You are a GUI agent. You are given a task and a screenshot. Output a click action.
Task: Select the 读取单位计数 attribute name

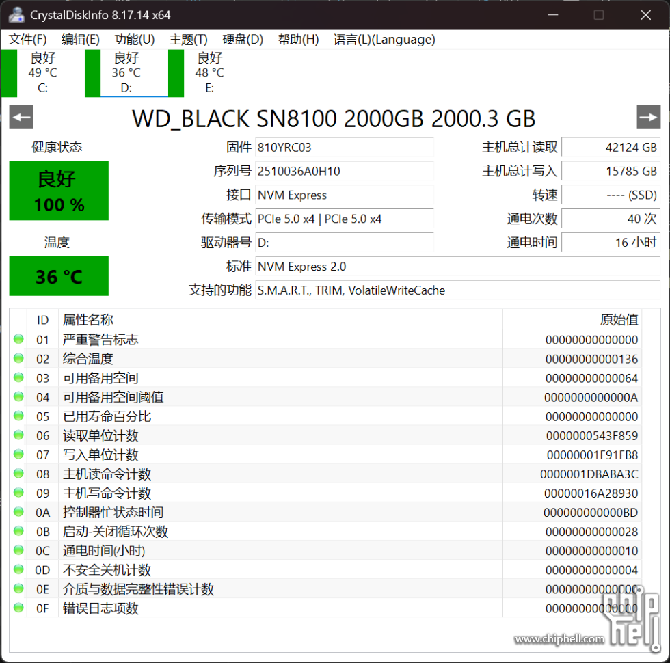point(100,435)
